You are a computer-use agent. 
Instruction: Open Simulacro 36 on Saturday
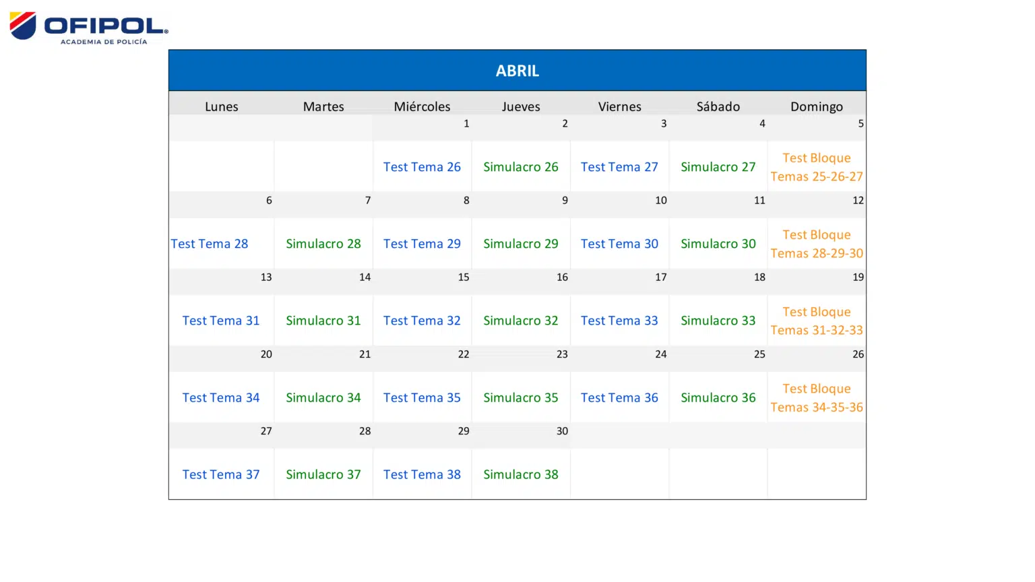[x=718, y=397]
